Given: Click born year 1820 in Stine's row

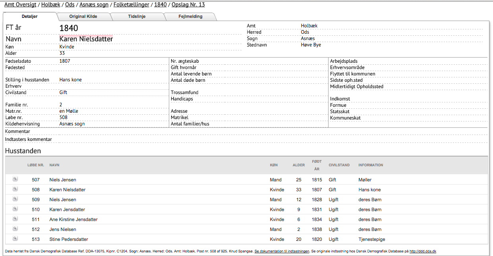Looking at the screenshot, I should 317,239.
